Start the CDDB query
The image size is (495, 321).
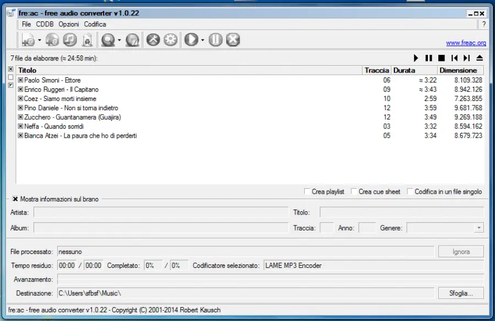pos(109,40)
